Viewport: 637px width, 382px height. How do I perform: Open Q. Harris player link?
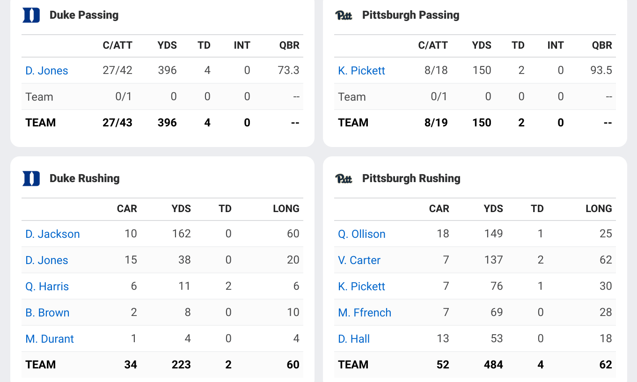(47, 286)
